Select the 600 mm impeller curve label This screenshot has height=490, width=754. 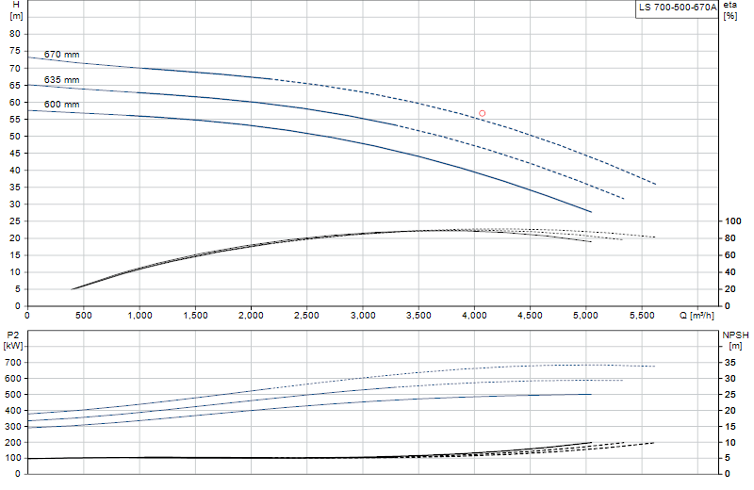coord(61,105)
